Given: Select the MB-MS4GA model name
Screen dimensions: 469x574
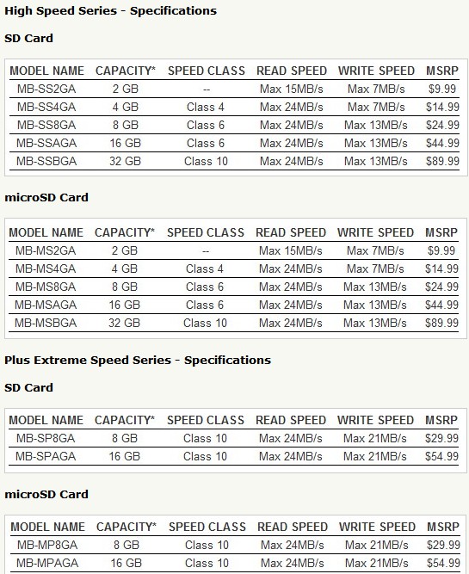Looking at the screenshot, I should (46, 268).
